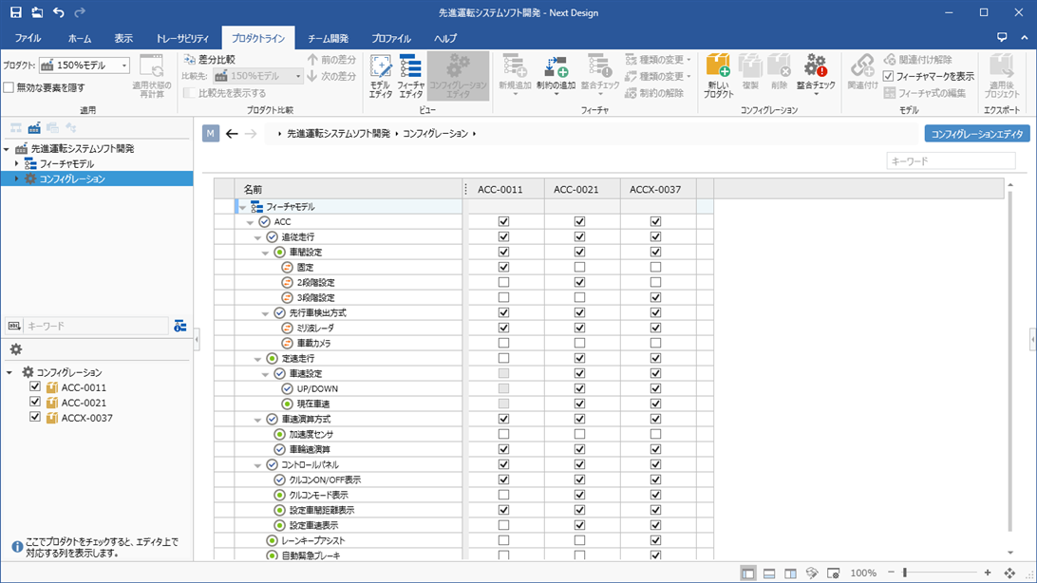Image resolution: width=1037 pixels, height=583 pixels.
Task: Switch to the フィーチャエディタ view
Action: [x=410, y=76]
